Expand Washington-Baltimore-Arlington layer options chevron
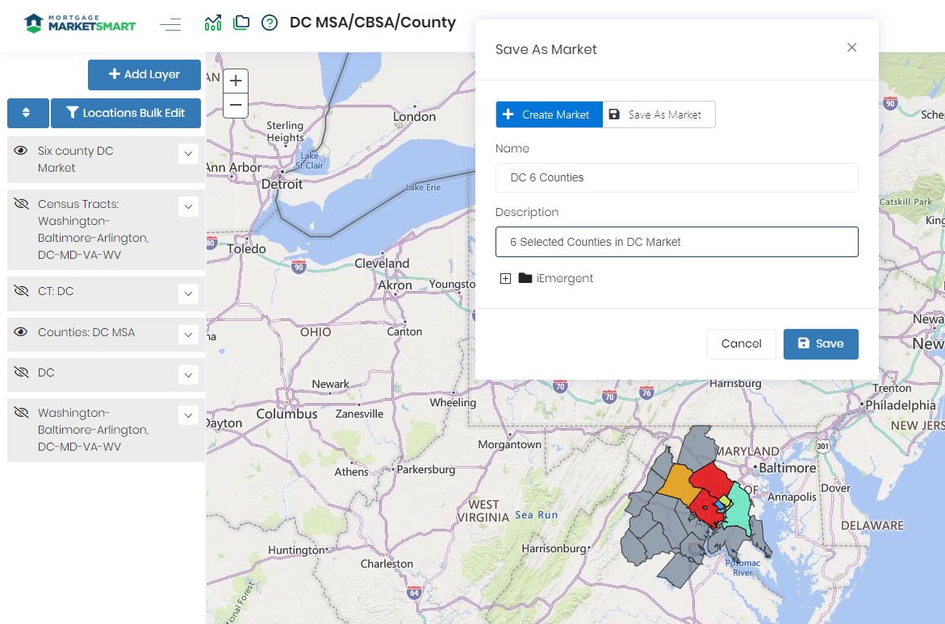This screenshot has width=945, height=624. [188, 416]
